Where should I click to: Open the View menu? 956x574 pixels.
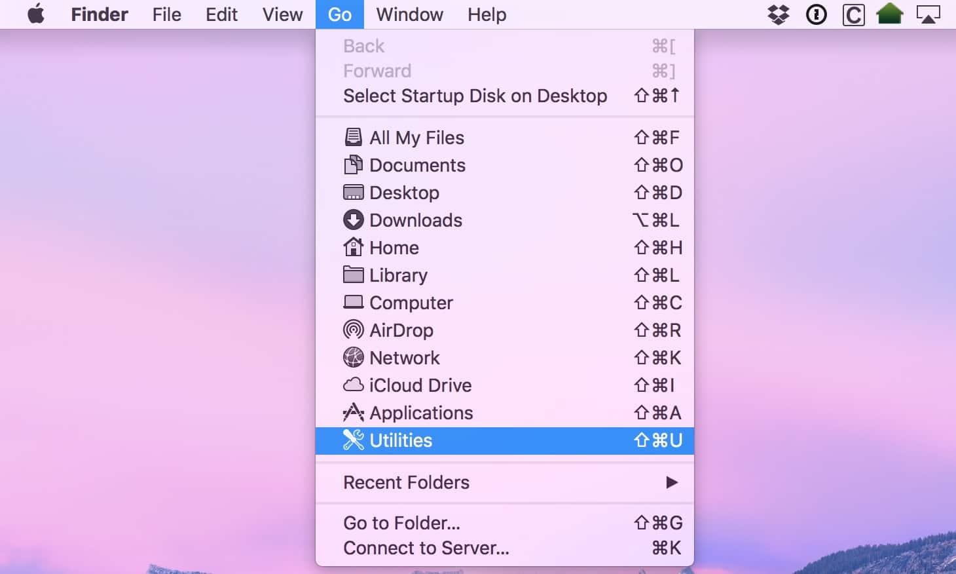pos(282,14)
